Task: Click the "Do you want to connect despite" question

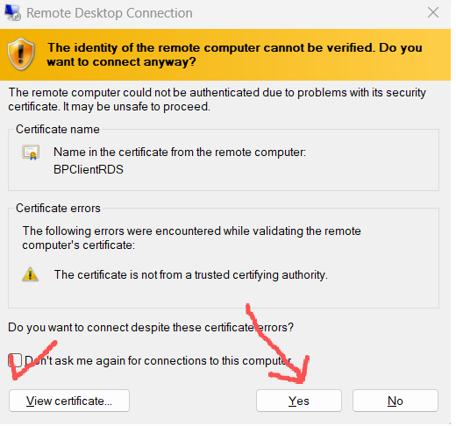Action: pyautogui.click(x=151, y=327)
